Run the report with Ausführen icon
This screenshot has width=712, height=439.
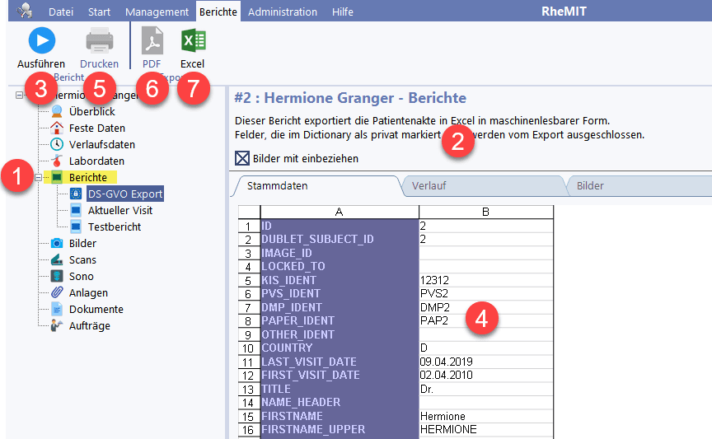(41, 40)
